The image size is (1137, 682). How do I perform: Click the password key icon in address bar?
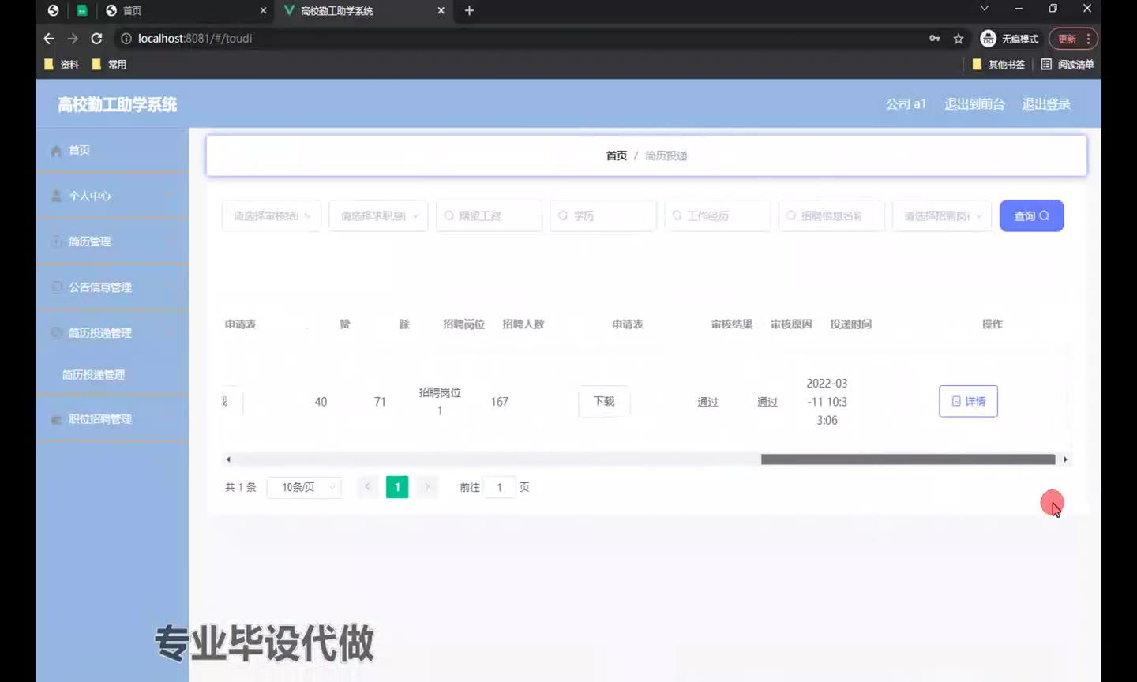tap(935, 39)
